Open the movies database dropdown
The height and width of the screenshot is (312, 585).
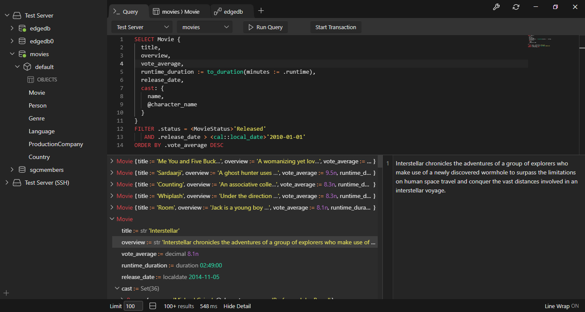coord(205,27)
